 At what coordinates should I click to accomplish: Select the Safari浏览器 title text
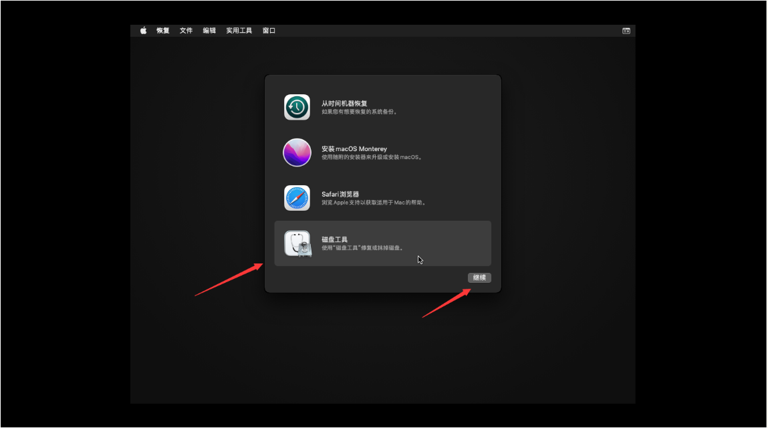click(x=340, y=194)
